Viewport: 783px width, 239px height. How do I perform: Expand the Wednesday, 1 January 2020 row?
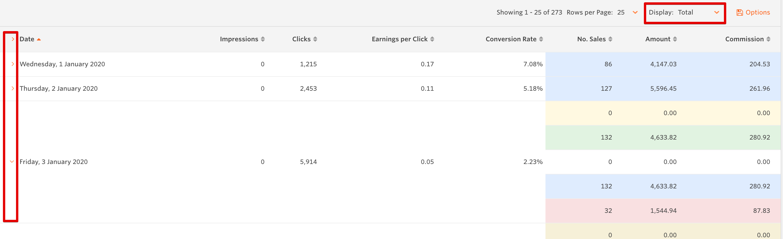tap(13, 64)
